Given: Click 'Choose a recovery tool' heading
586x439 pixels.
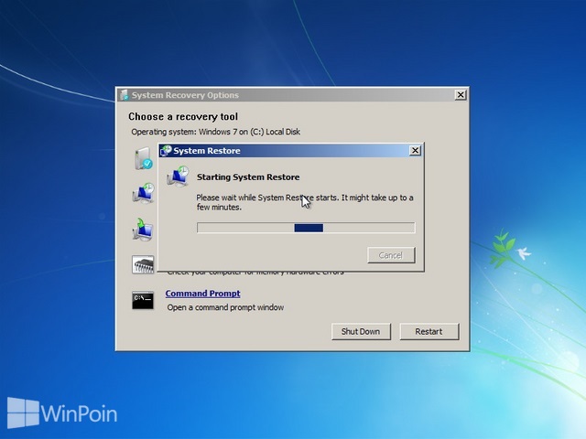Looking at the screenshot, I should (x=183, y=116).
